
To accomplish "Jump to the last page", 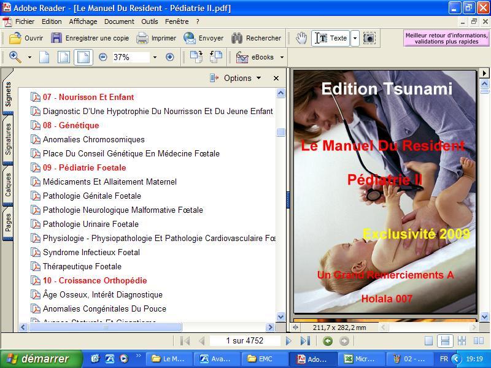I will 305,341.
